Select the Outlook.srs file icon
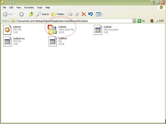This screenshot has height=124, width=166. 7,42
